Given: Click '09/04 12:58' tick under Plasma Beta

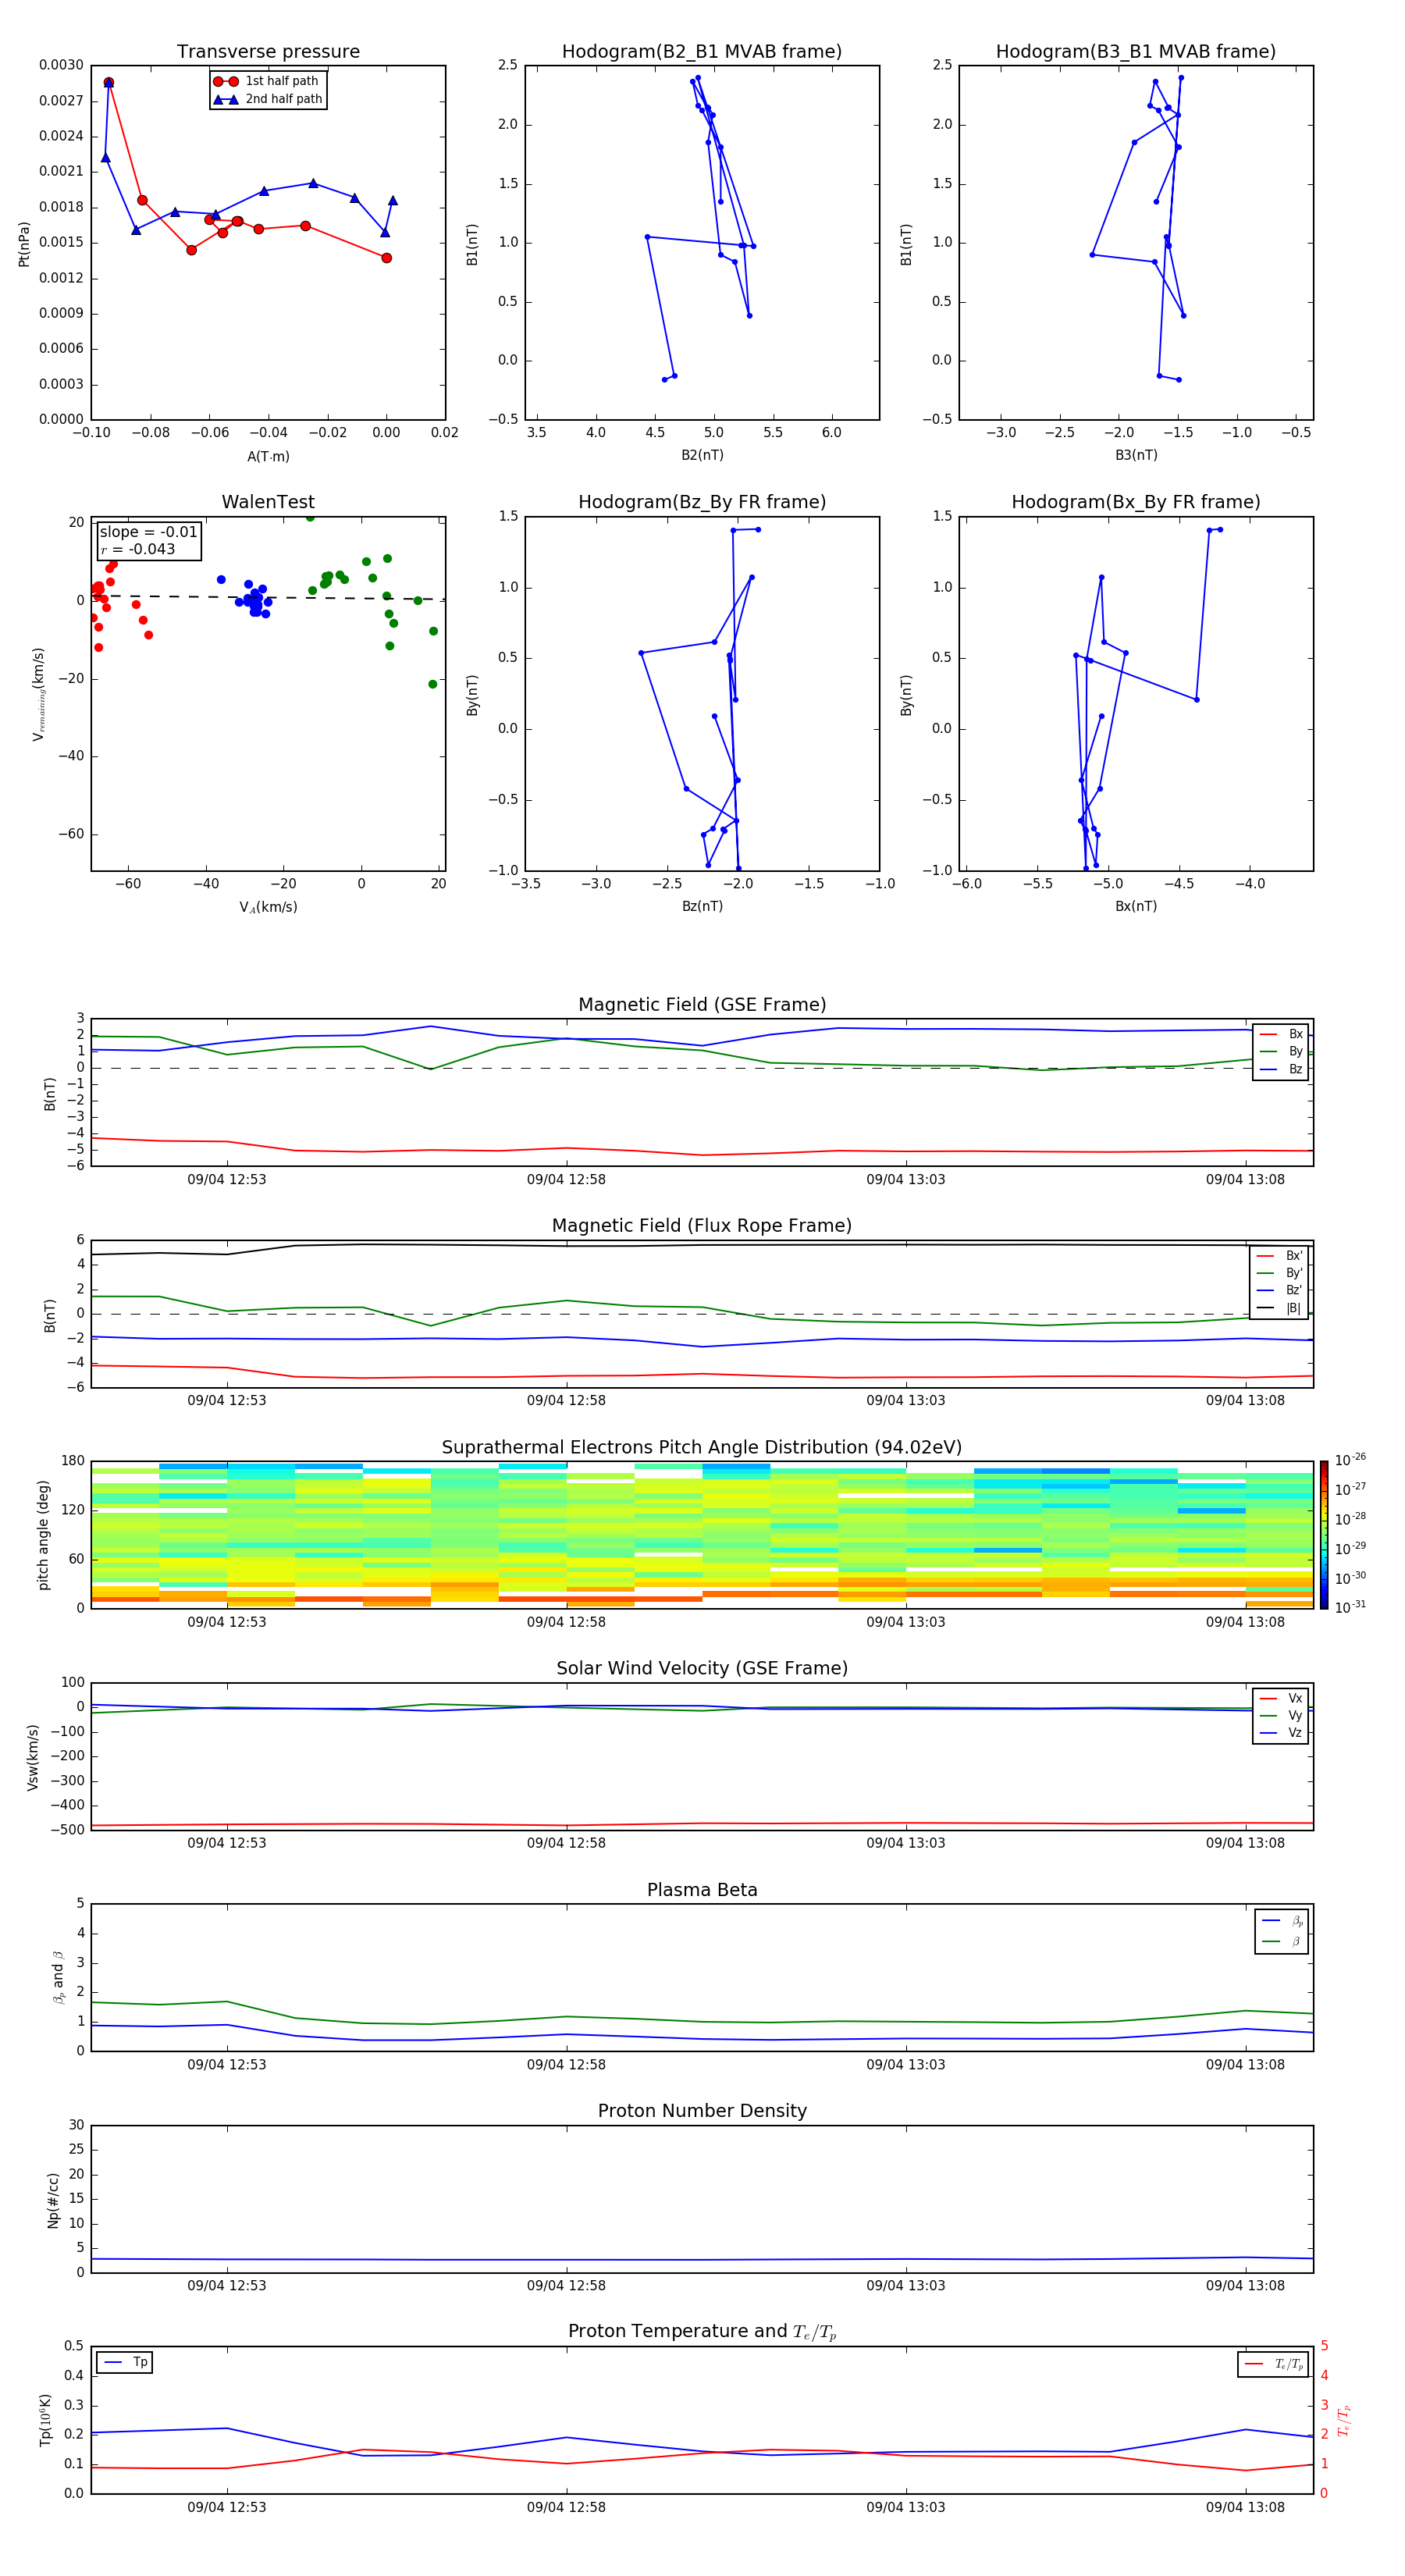Looking at the screenshot, I should (566, 2064).
